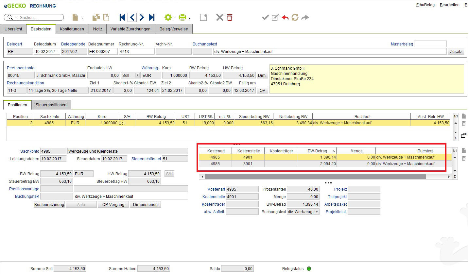The height and width of the screenshot is (274, 469).
Task: Add new position via page icon beside Positionen table
Action: 464,116
